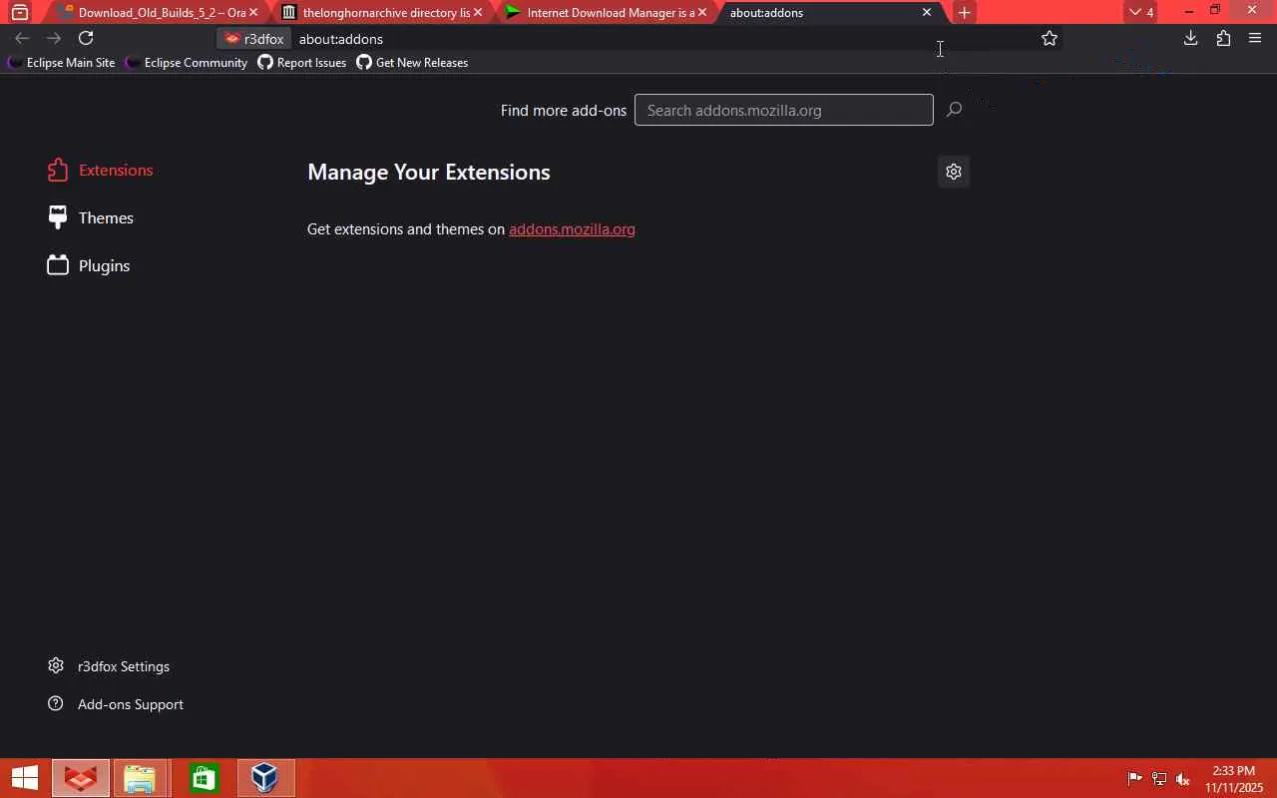Select Plugins in the sidebar
Viewport: 1277px width, 798px height.
(89, 265)
